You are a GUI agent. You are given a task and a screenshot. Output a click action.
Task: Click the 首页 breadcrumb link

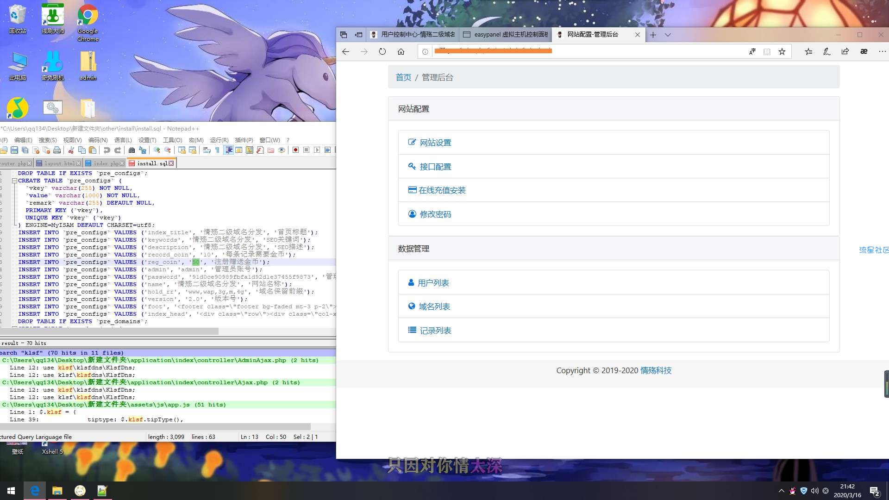click(403, 77)
